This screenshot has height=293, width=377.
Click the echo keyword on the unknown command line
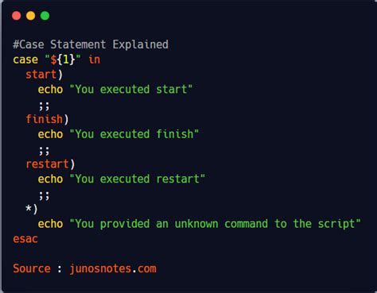tap(50, 224)
